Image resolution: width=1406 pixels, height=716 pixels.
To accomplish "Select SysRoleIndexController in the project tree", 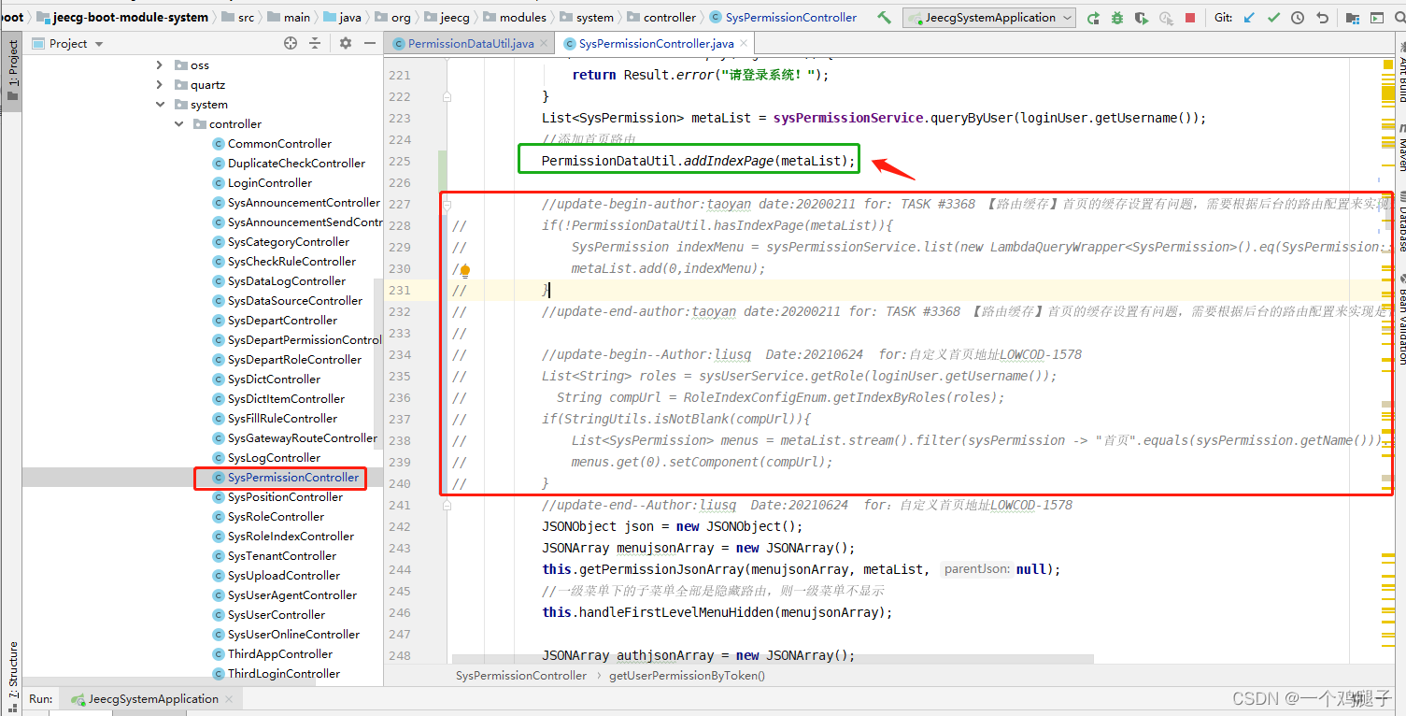I will point(291,537).
